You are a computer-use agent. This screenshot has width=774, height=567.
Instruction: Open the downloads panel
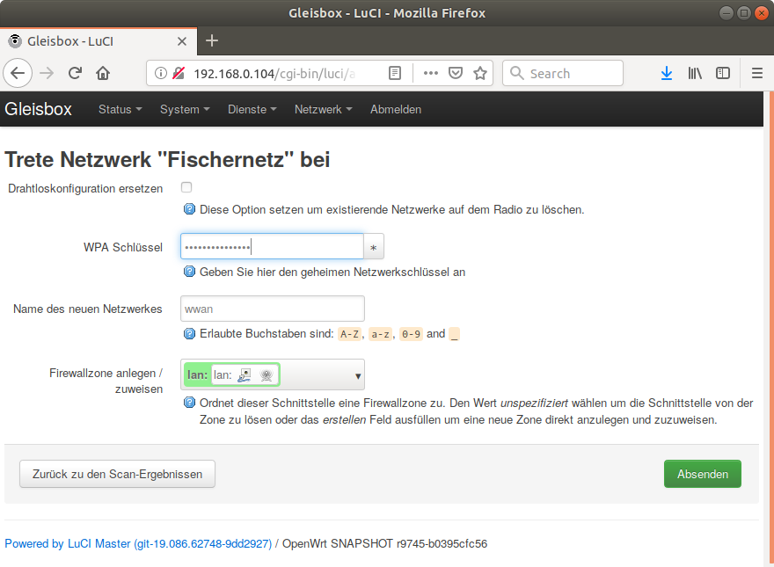coord(667,73)
